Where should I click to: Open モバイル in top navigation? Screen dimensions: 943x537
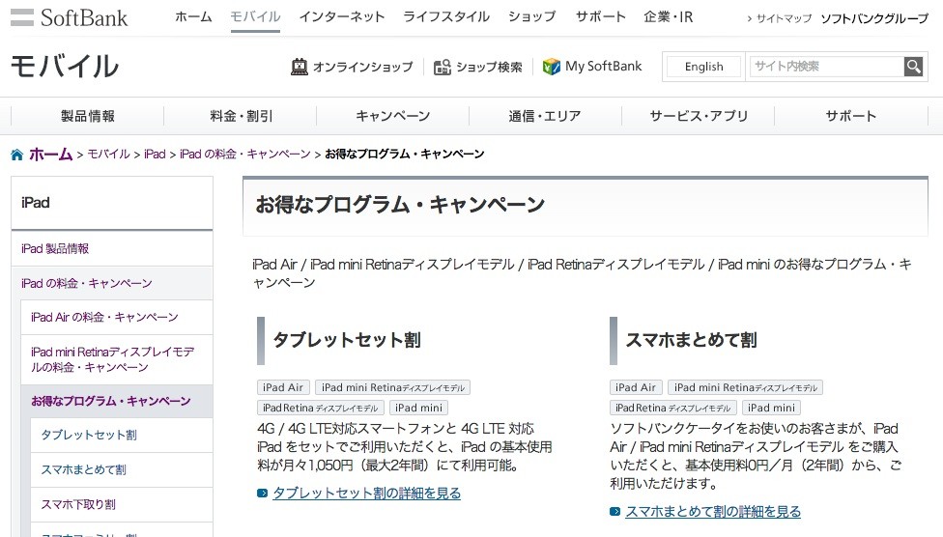coord(255,16)
